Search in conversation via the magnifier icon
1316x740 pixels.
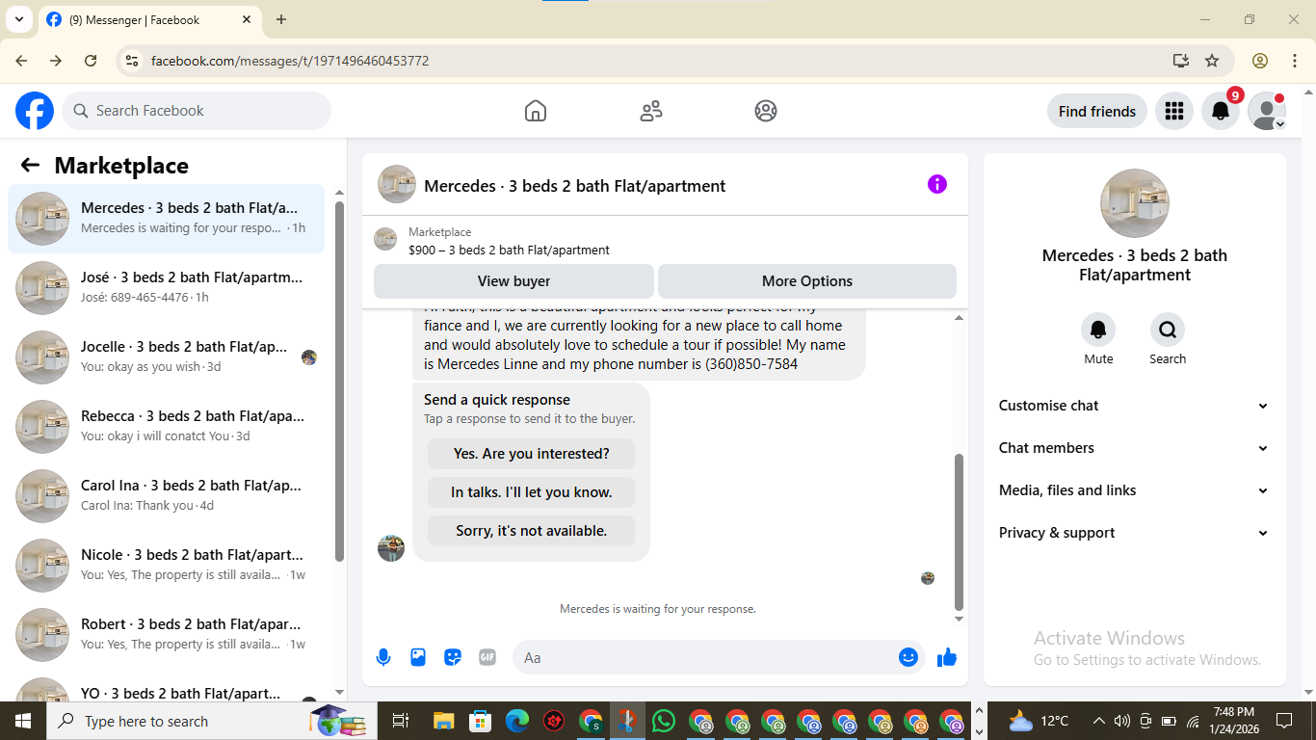click(1168, 330)
